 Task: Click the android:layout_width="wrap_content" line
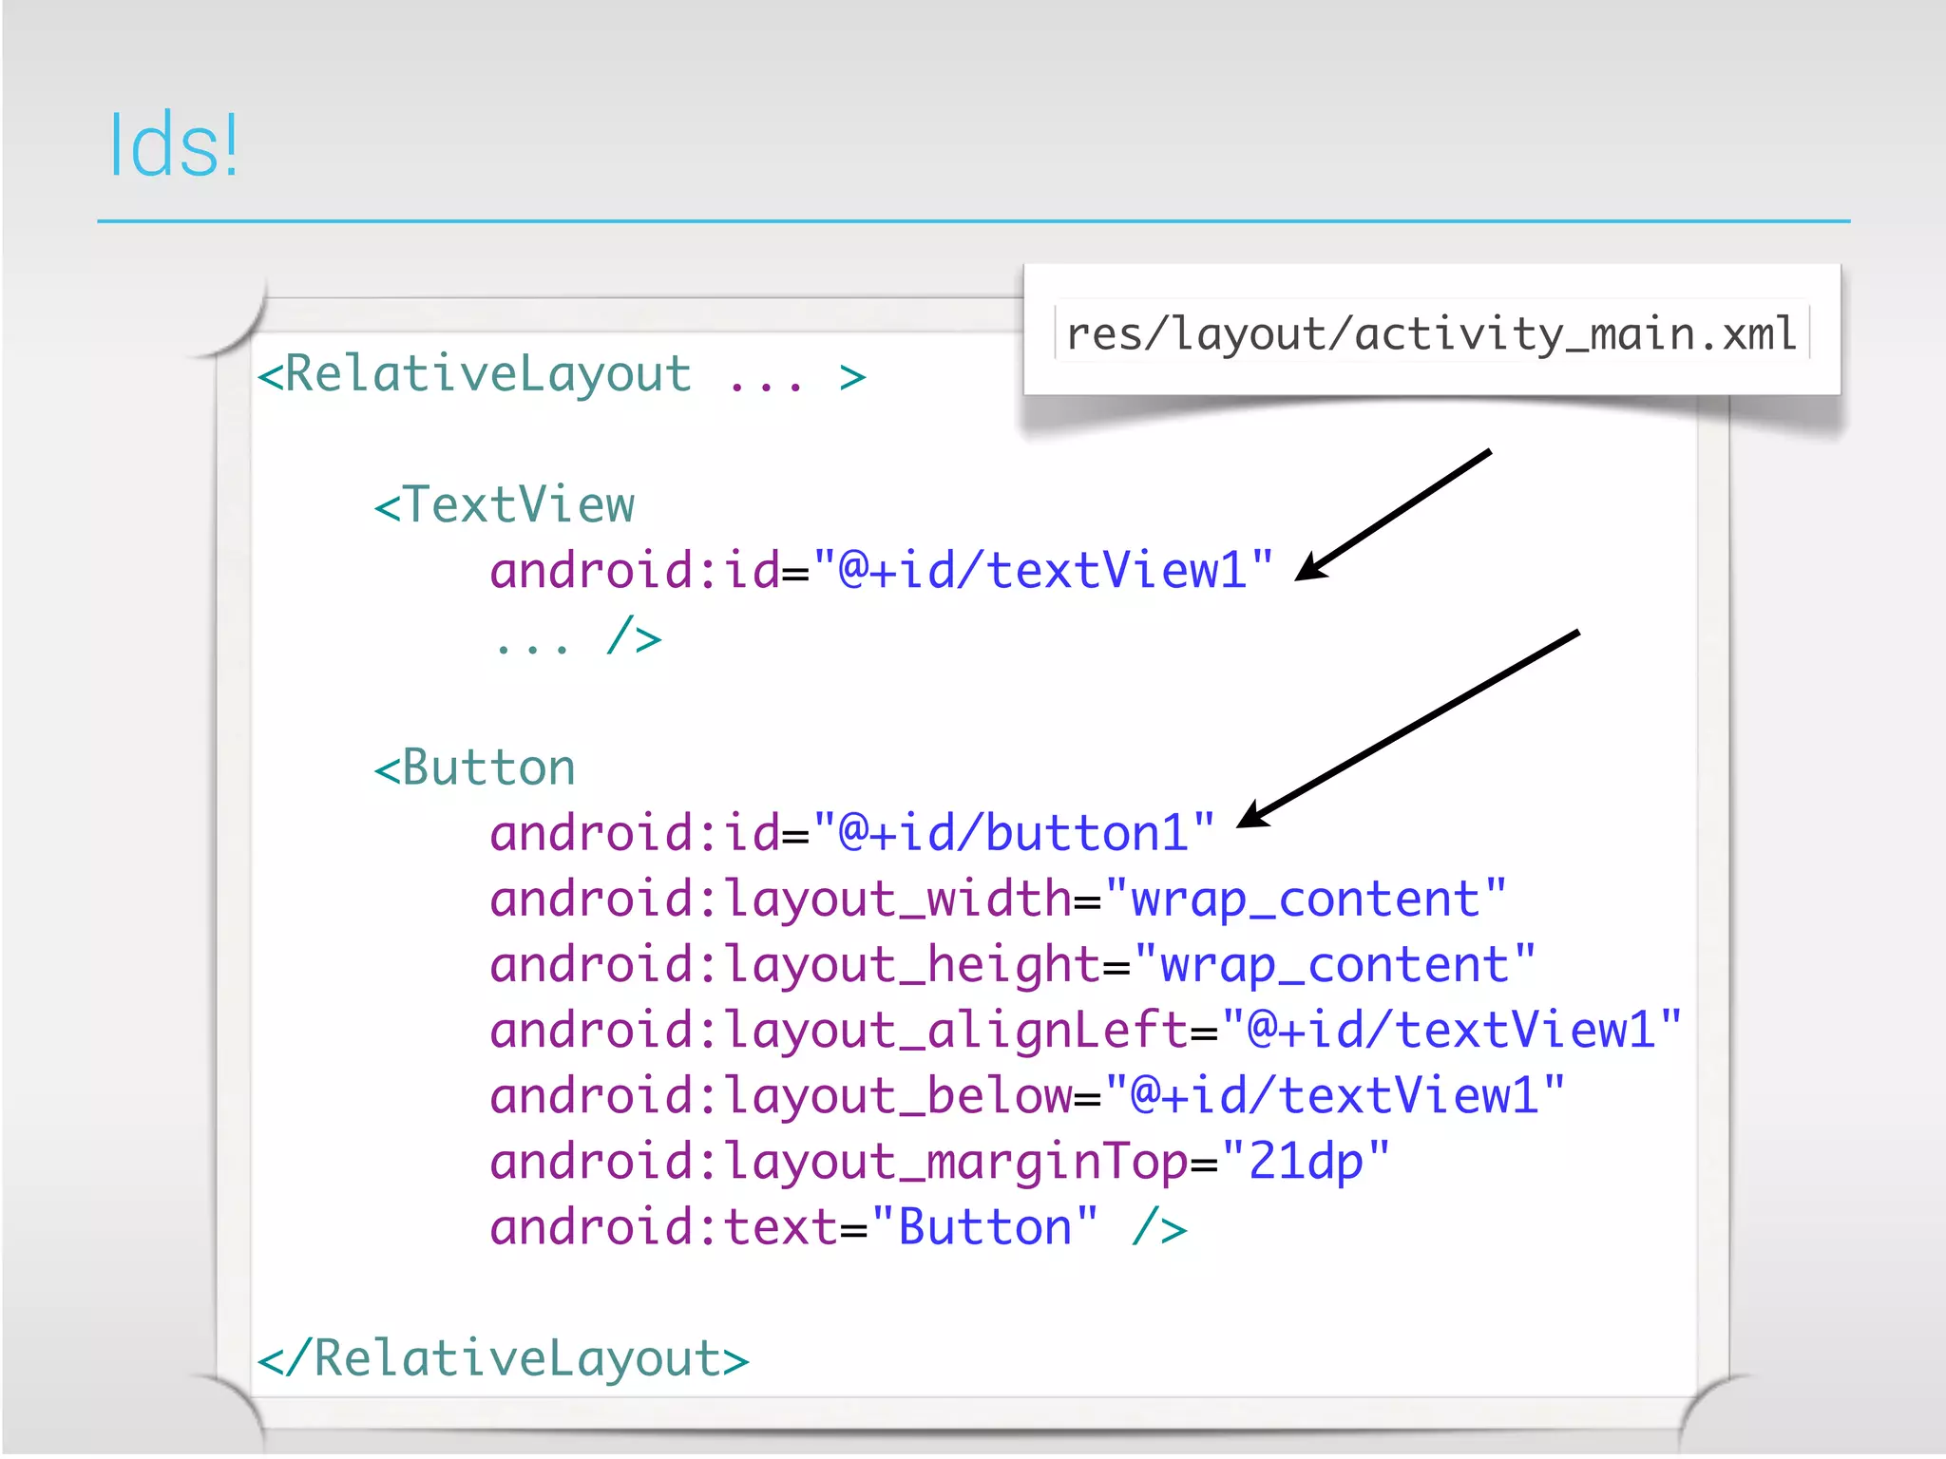click(x=999, y=900)
